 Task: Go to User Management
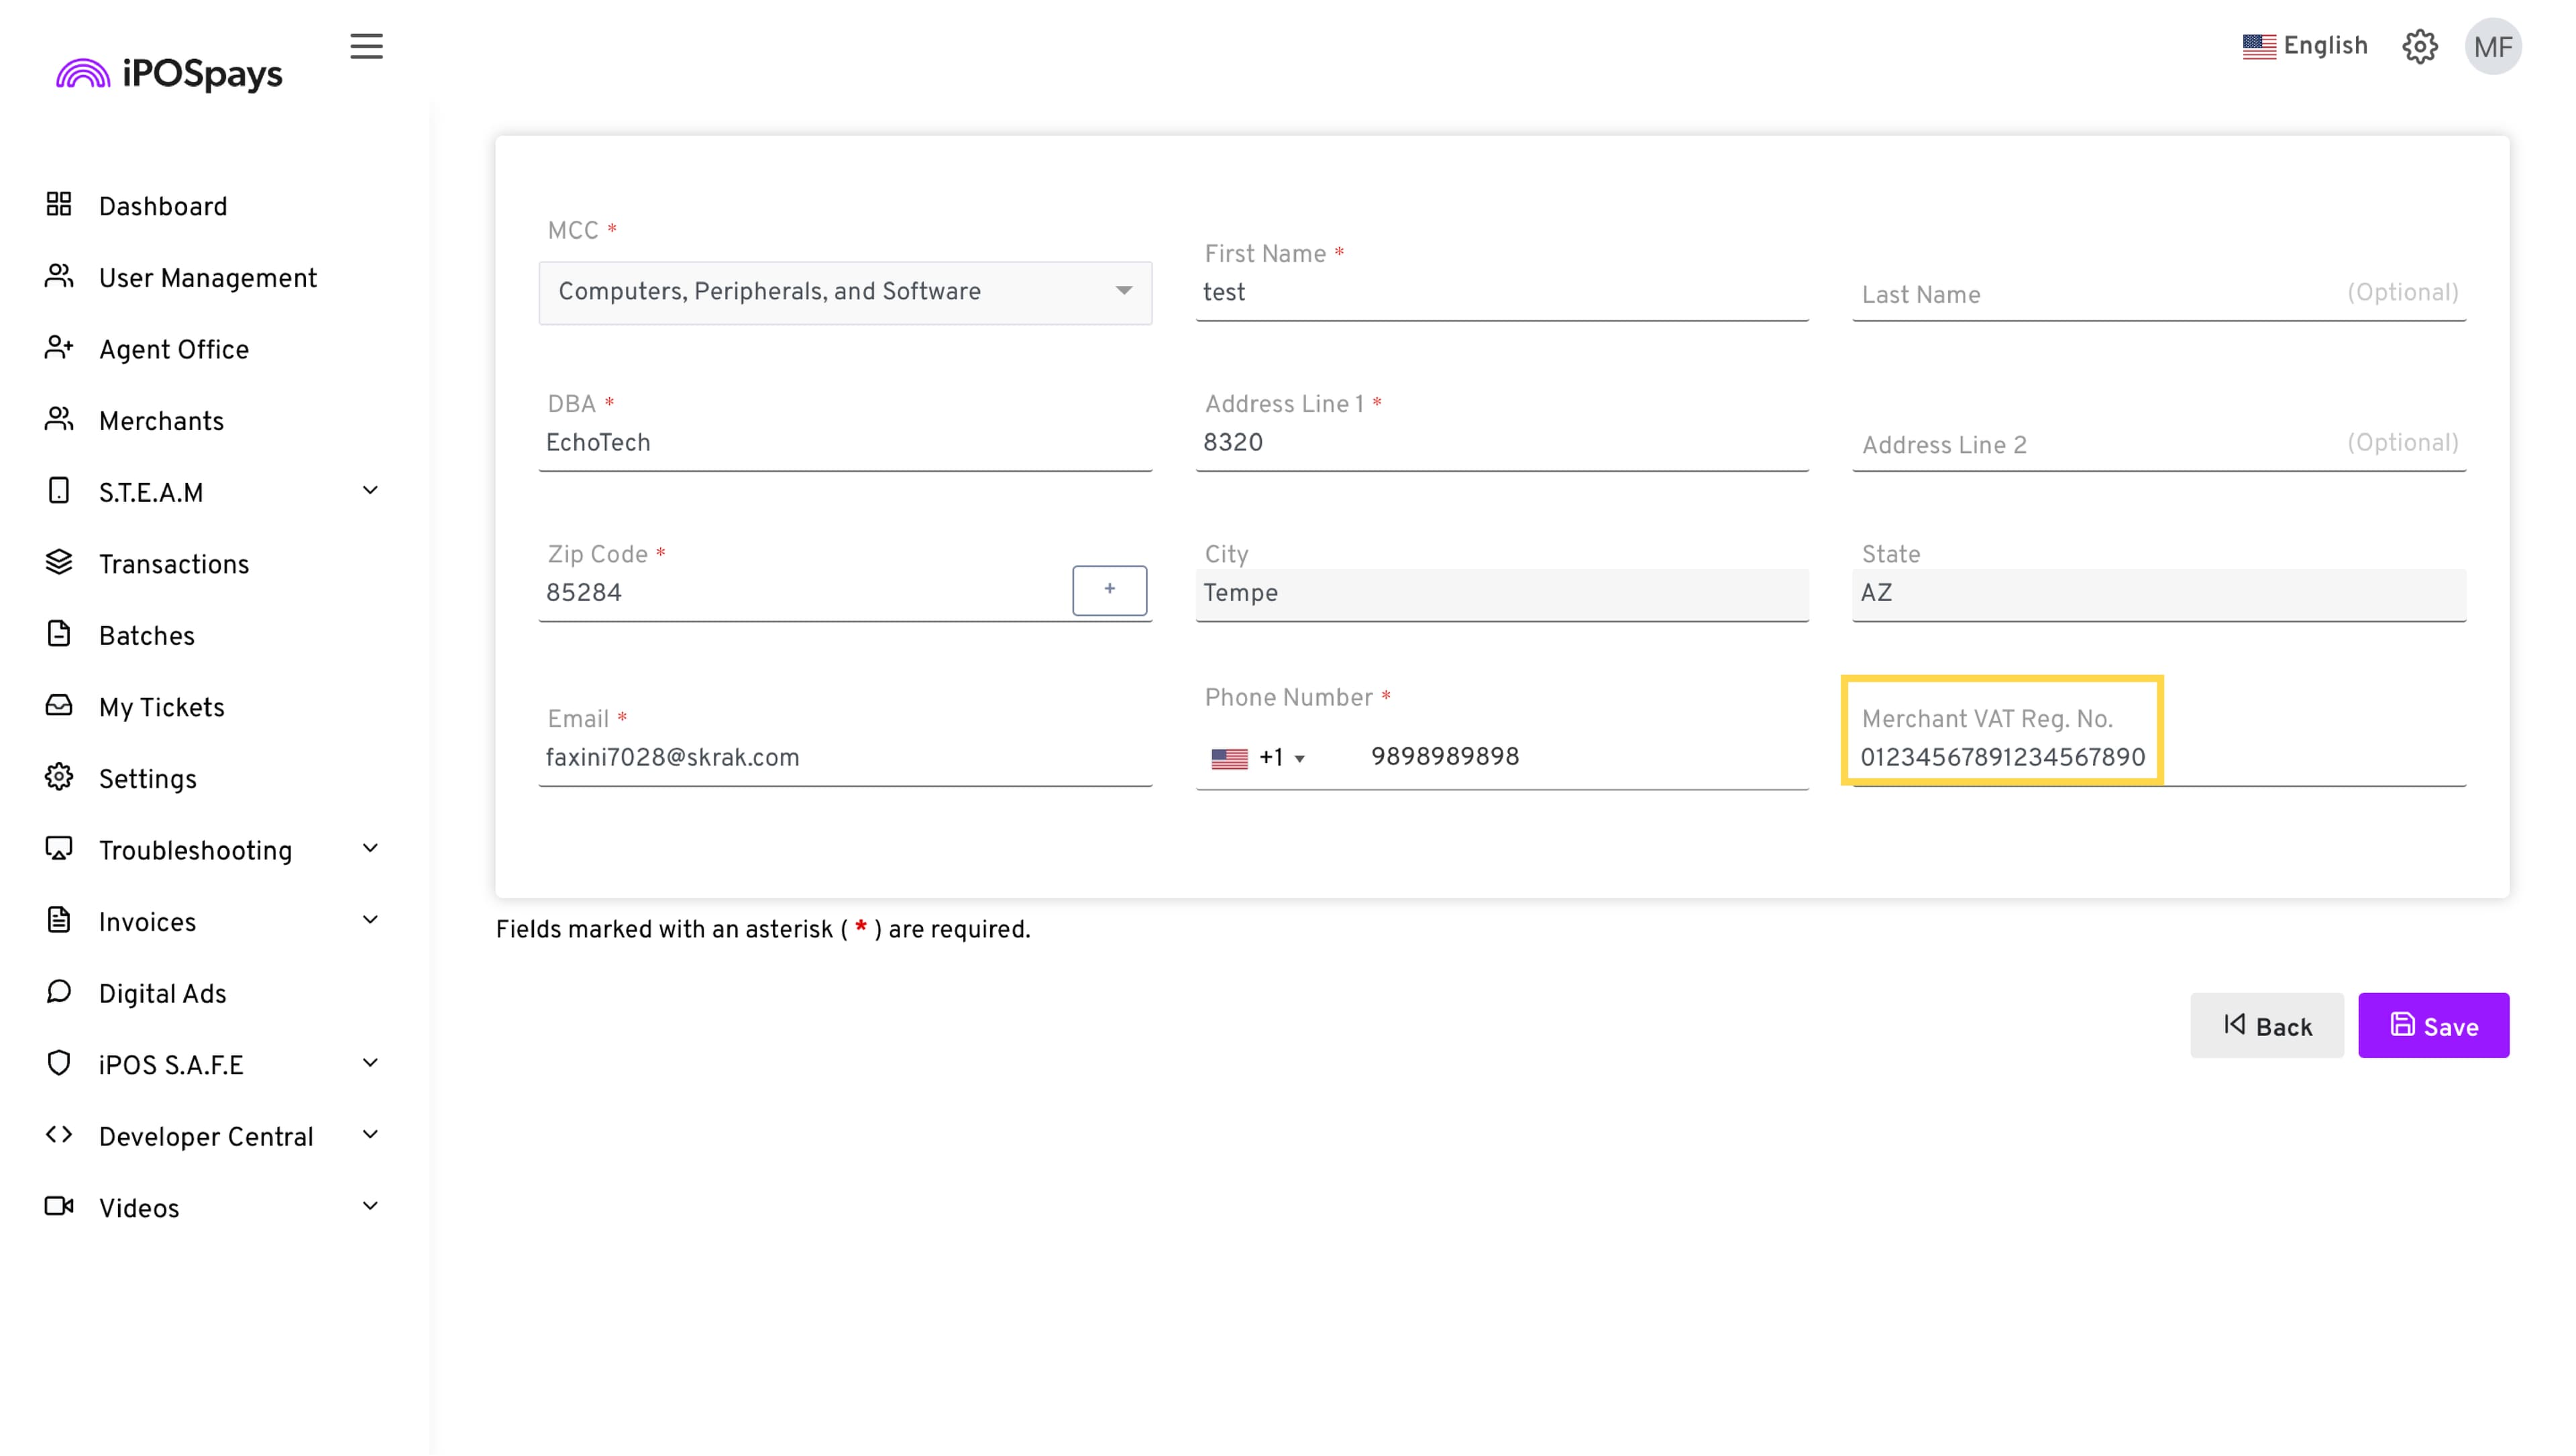[208, 278]
